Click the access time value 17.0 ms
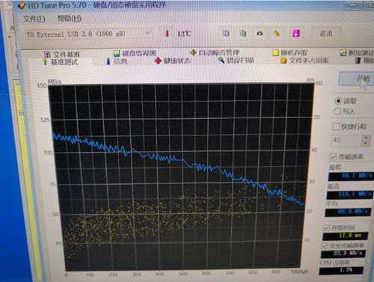 [346, 236]
